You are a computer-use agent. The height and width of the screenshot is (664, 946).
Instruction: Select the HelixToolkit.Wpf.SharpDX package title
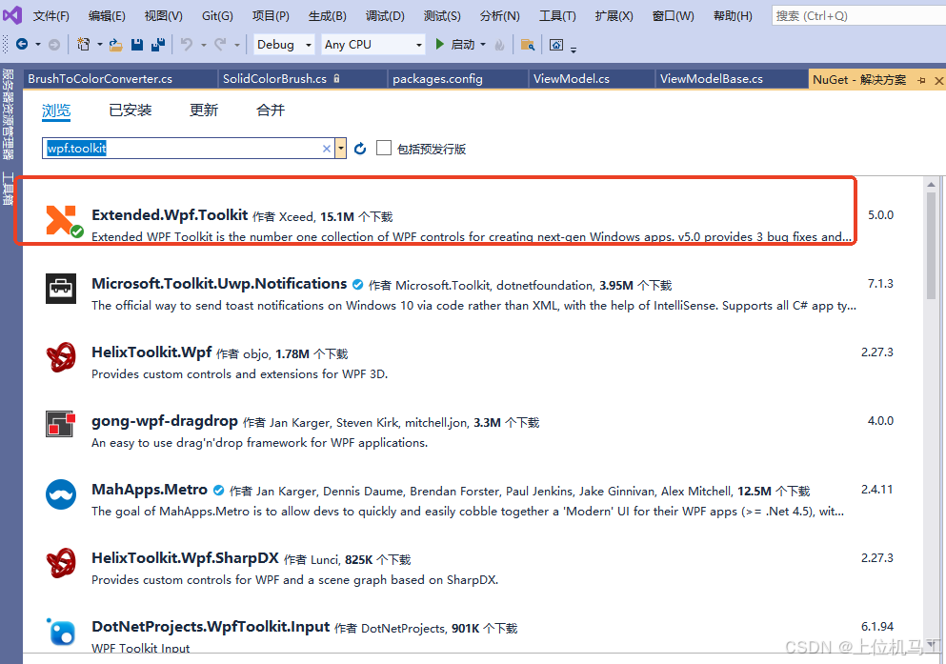pyautogui.click(x=185, y=558)
